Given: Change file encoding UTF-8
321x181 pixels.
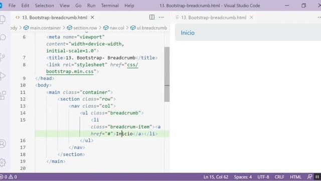Looking at the screenshot, I should coord(263,177).
